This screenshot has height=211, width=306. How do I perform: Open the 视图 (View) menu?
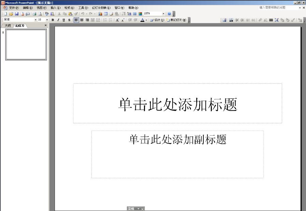point(42,8)
